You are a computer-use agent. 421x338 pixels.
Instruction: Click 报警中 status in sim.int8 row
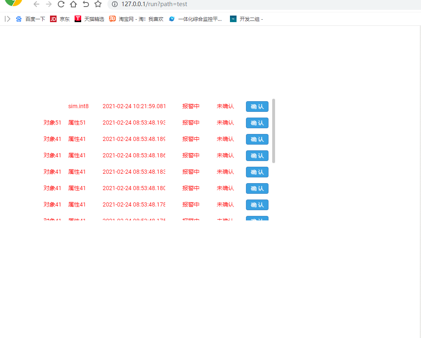click(191, 106)
